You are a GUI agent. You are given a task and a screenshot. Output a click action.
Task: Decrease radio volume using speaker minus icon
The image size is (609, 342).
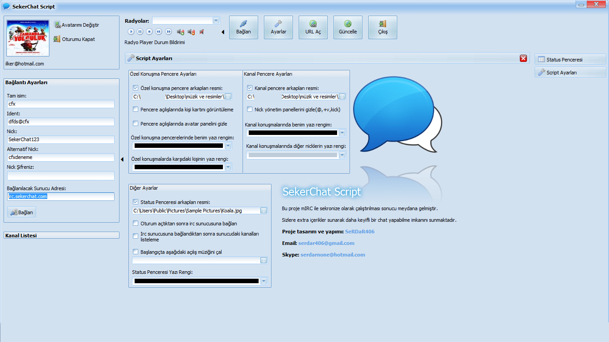191,32
